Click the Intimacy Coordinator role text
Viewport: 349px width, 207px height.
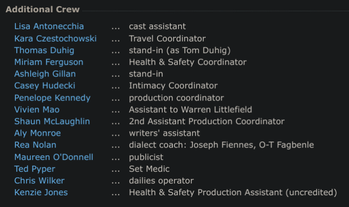(x=173, y=86)
